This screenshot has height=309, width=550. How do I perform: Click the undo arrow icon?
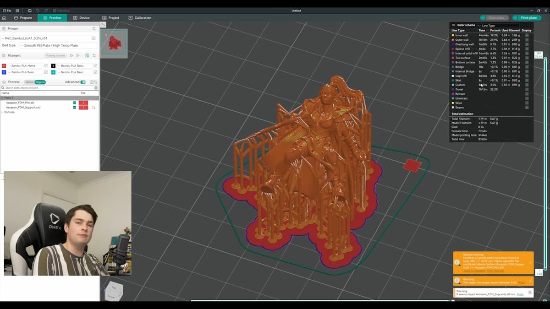38,11
